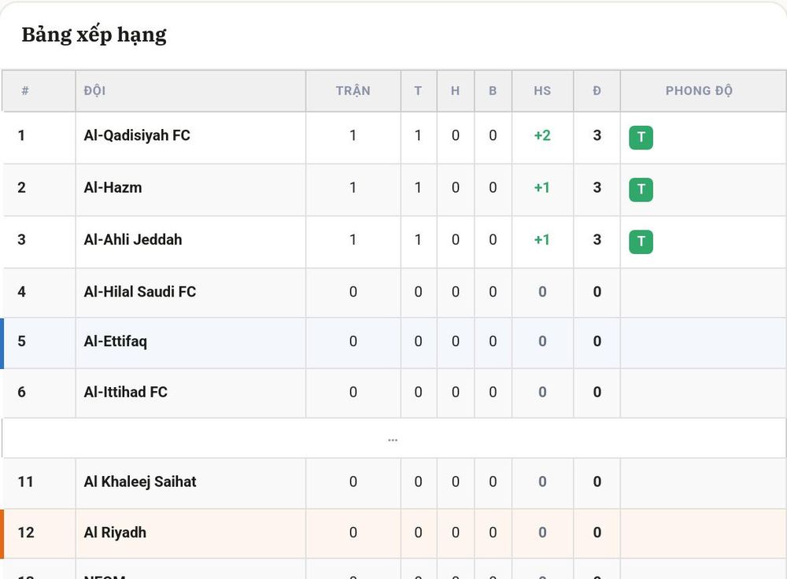Click Al-Ahli Jeddah green T form badge

click(641, 242)
